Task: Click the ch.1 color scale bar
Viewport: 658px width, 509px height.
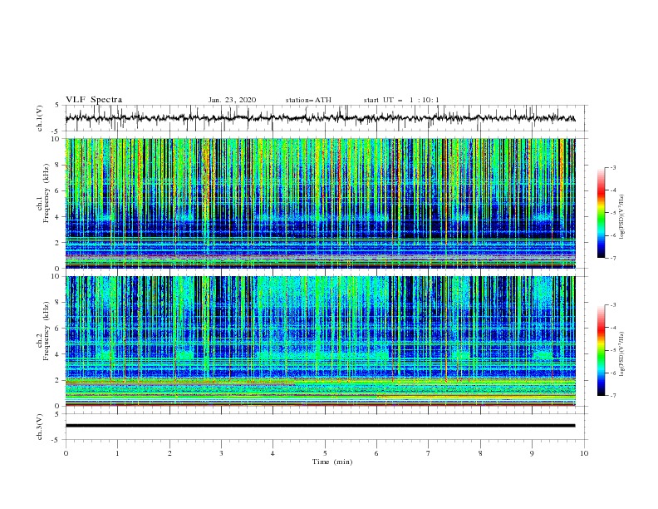Action: coord(601,213)
